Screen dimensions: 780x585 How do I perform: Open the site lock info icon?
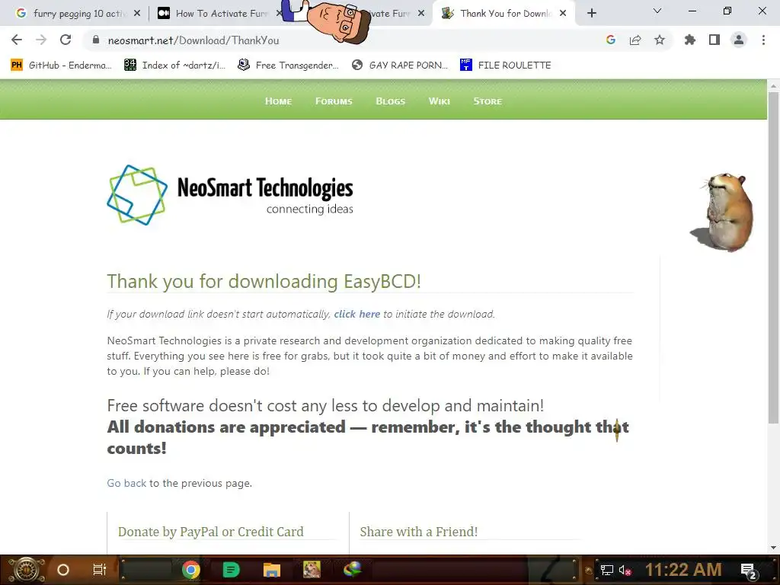click(96, 40)
